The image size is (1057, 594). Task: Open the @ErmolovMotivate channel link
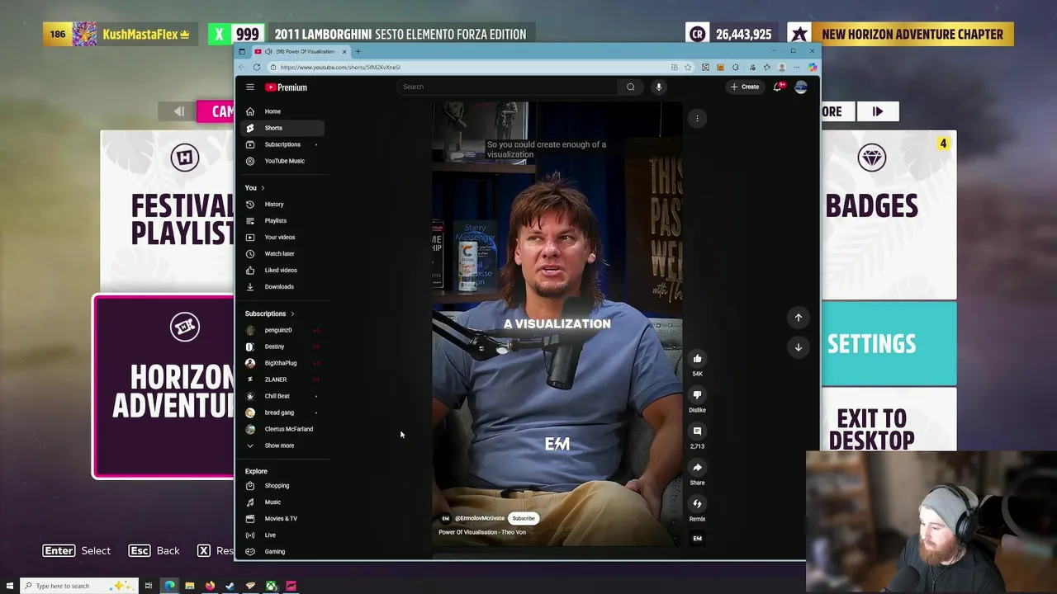click(x=479, y=518)
